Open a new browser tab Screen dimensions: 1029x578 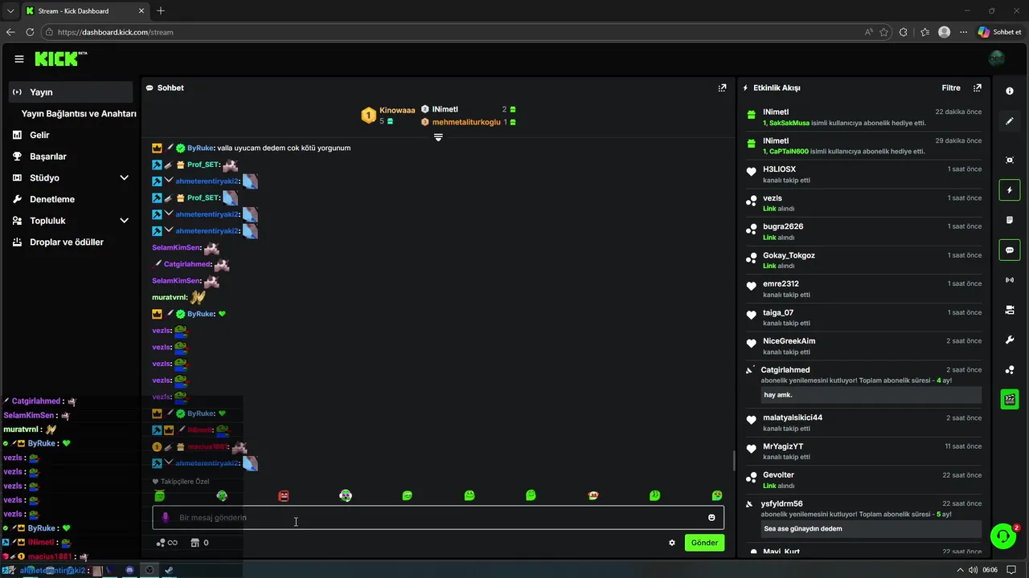click(x=161, y=10)
